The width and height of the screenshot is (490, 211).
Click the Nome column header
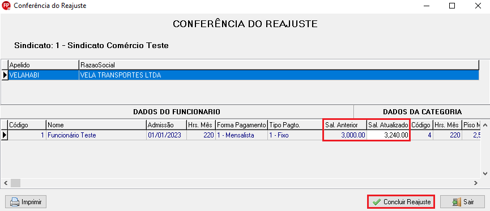96,125
